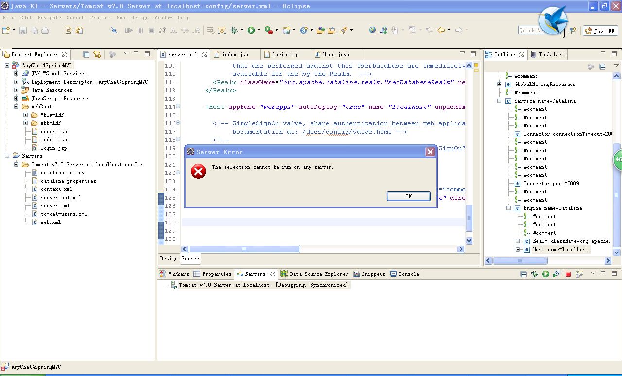Image resolution: width=622 pixels, height=376 pixels.
Task: Open the dropdown arrow next to Back arrow
Action: pyautogui.click(x=449, y=30)
